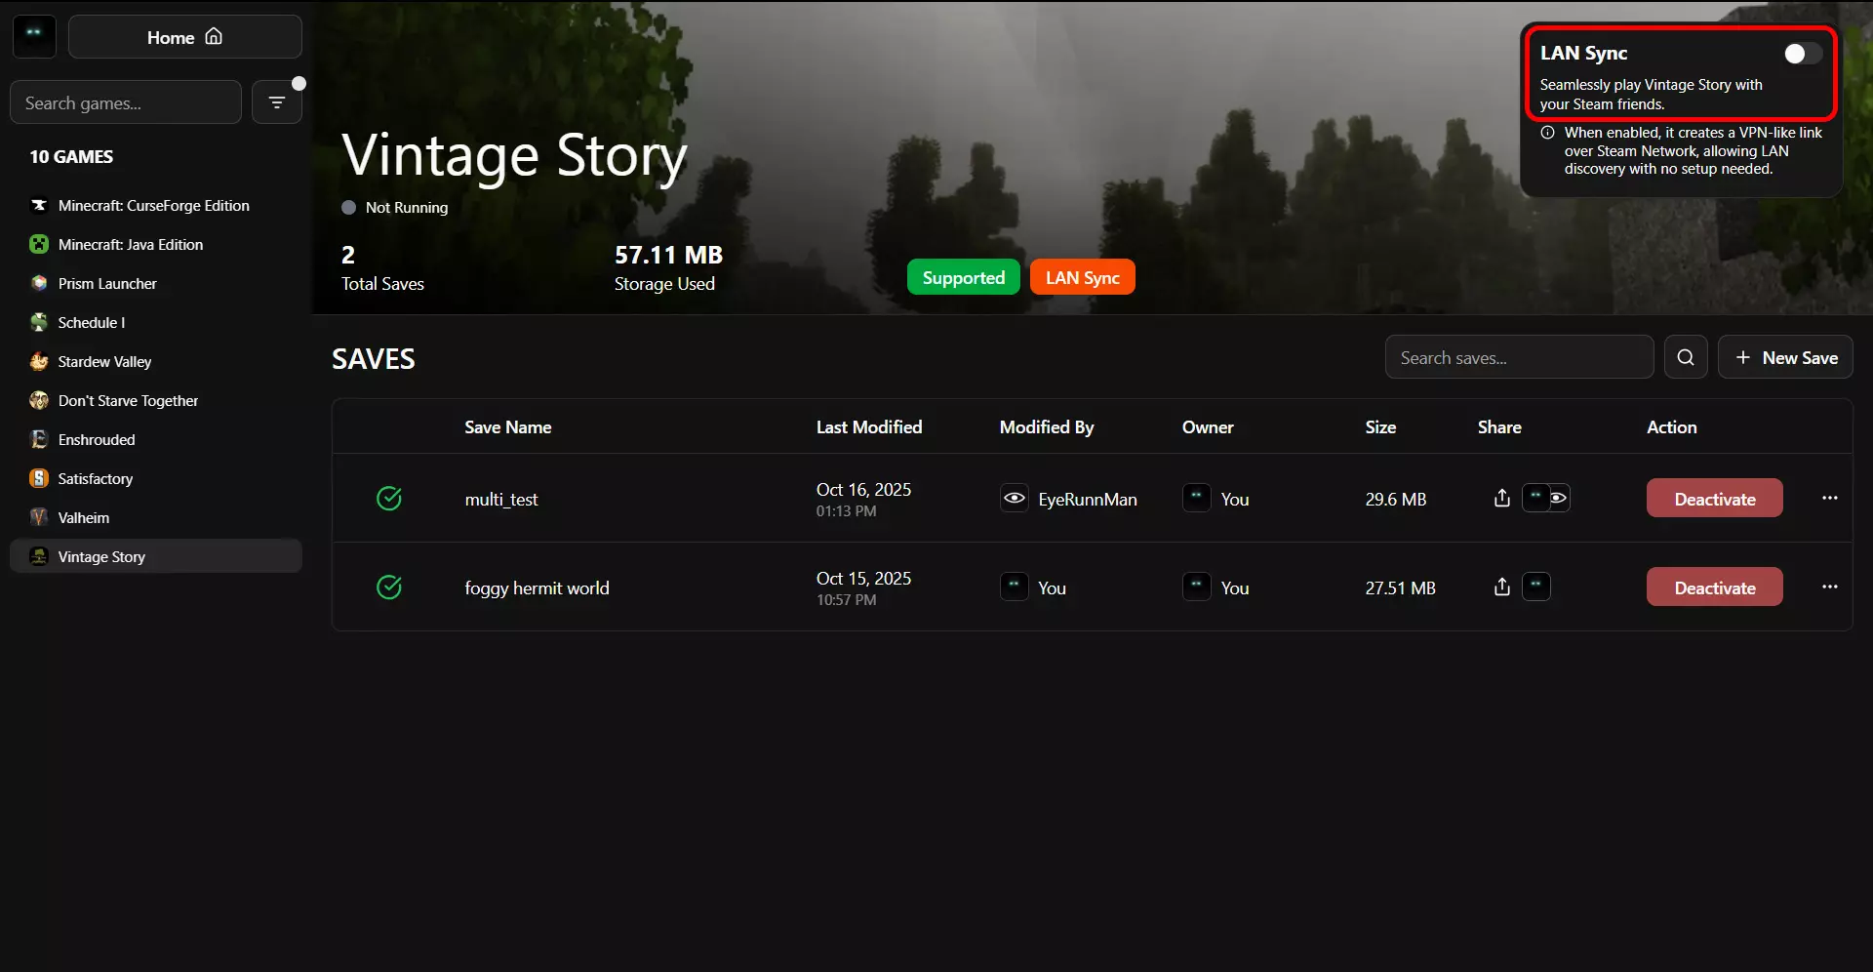Click the app logo avatar at top left
The image size is (1873, 972).
point(34,37)
